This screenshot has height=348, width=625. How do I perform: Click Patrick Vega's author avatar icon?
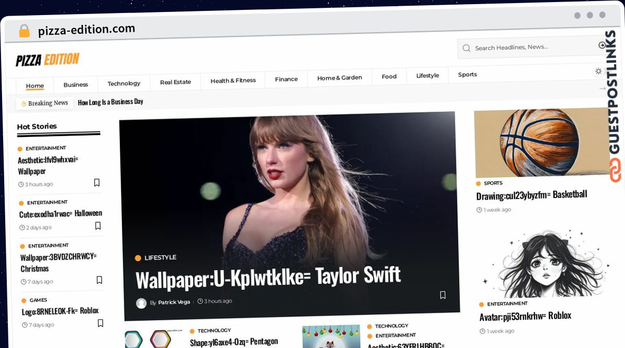coord(141,303)
